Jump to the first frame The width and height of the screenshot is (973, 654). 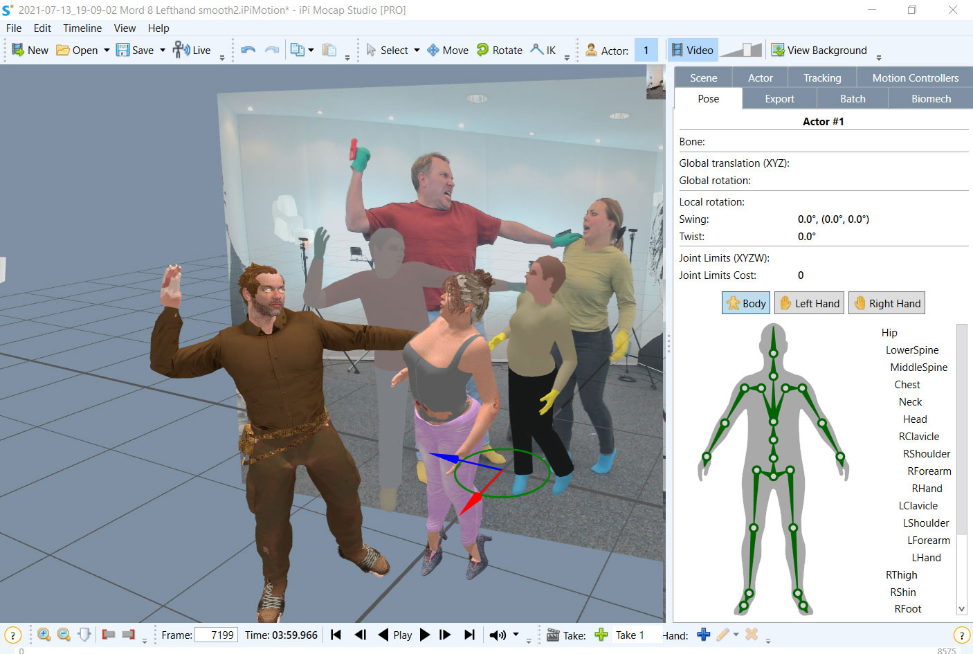pyautogui.click(x=336, y=635)
